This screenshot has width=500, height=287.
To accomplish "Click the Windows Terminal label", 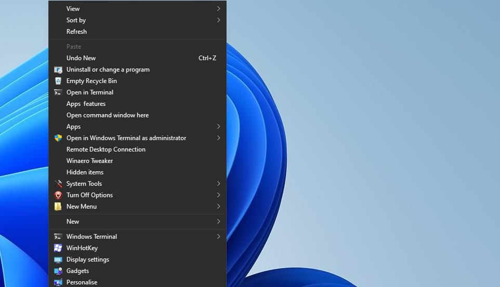I will (x=91, y=237).
